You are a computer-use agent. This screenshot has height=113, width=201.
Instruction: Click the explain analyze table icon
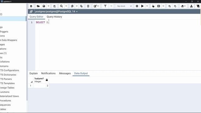[159, 6]
